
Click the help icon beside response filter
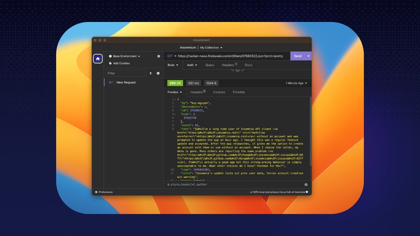point(306,185)
